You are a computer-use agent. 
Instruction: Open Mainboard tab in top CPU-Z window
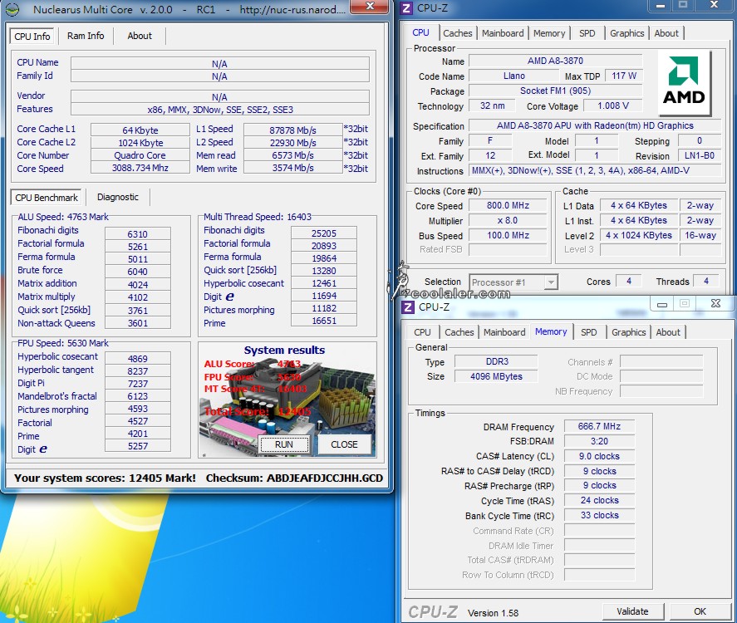coord(503,33)
